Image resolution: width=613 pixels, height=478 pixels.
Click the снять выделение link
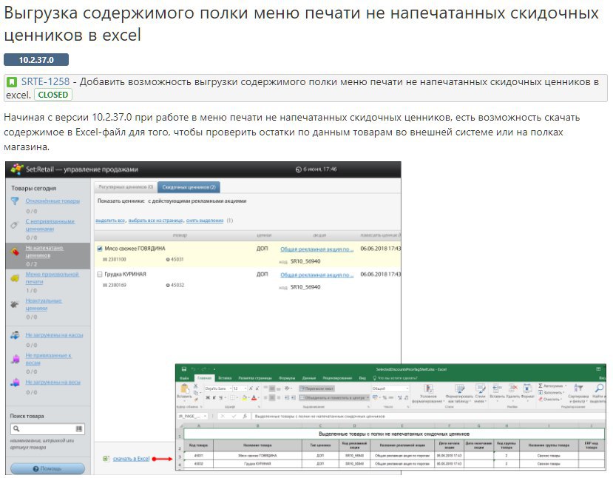tap(205, 221)
